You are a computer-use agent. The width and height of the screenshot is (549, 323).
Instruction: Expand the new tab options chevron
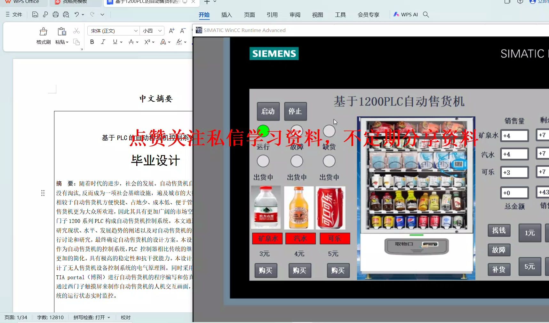pos(215,2)
